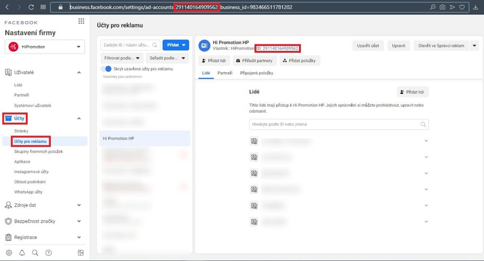
Task: Click the Hi Promotion HP account avatar icon
Action: 204,46
